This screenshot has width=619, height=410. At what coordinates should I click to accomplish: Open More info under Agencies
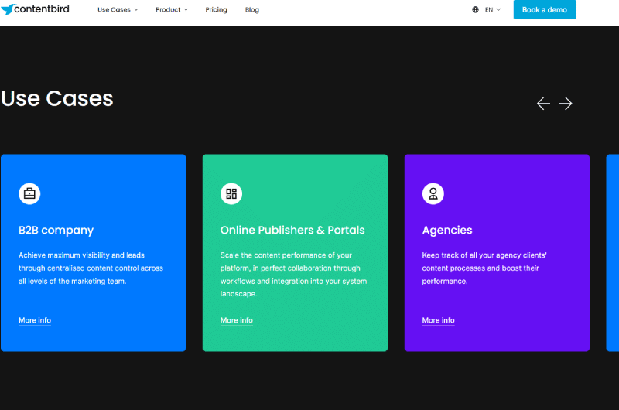pos(438,320)
